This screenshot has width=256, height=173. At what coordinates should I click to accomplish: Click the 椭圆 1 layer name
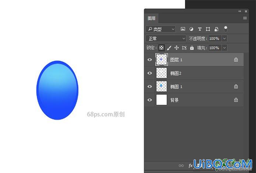pyautogui.click(x=176, y=87)
